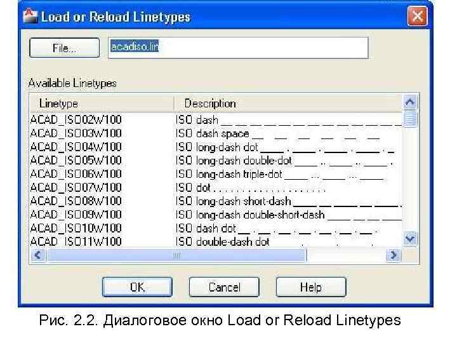
Task: Select linetype ACAD_ISO11W100
Action: coord(76,241)
